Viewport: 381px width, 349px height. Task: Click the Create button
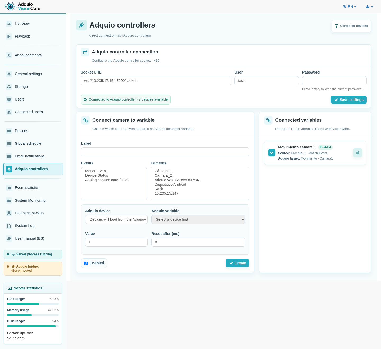pos(237,263)
